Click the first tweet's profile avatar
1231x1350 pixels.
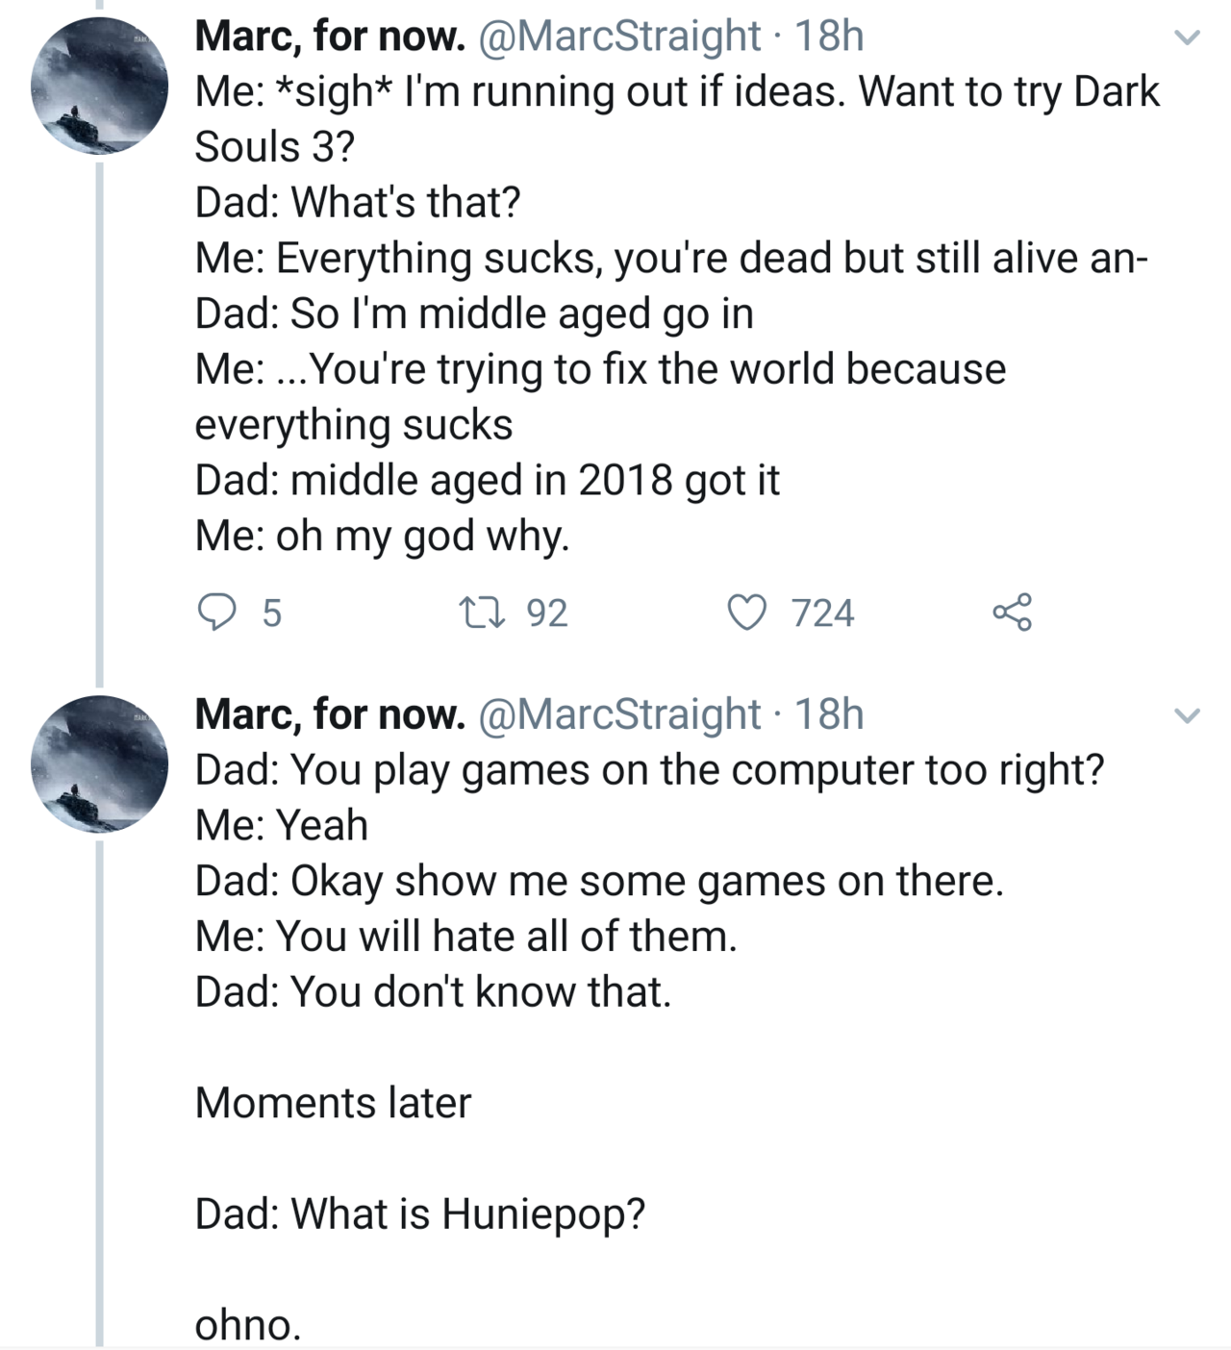pyautogui.click(x=99, y=87)
